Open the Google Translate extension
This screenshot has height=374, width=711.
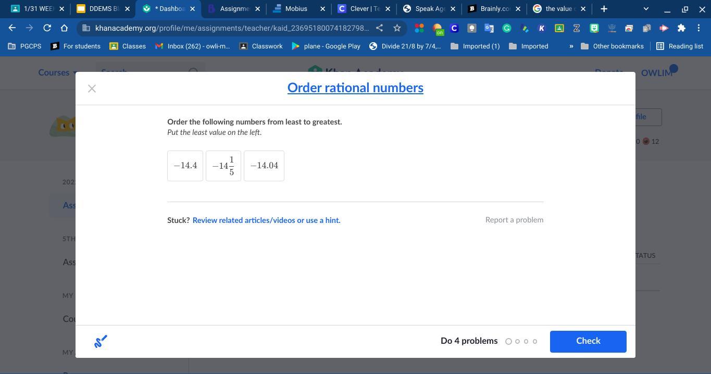click(489, 28)
